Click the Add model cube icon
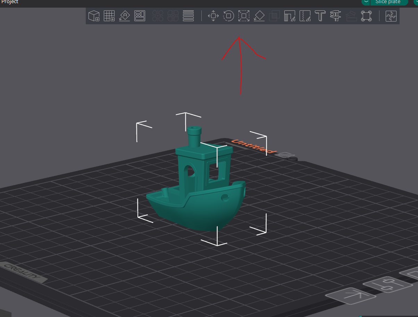Viewport: 418px width, 317px height. (x=94, y=16)
